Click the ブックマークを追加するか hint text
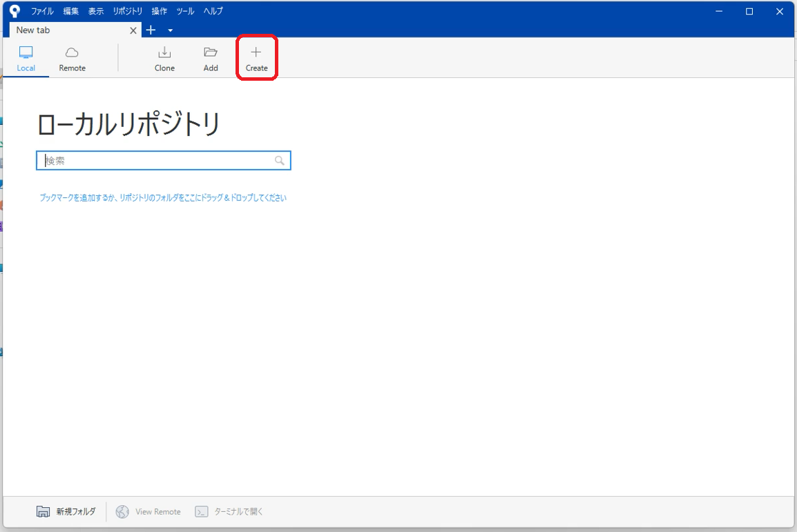The height and width of the screenshot is (532, 797). pyautogui.click(x=163, y=197)
